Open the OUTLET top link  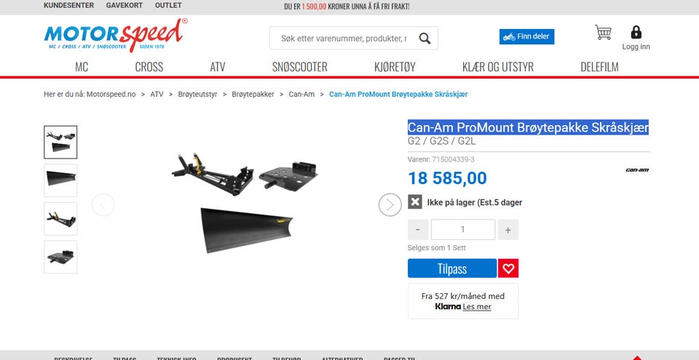pyautogui.click(x=168, y=5)
